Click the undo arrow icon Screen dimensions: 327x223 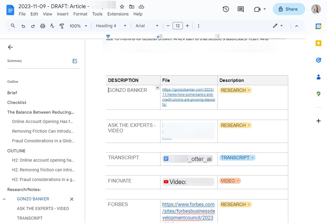(23, 26)
